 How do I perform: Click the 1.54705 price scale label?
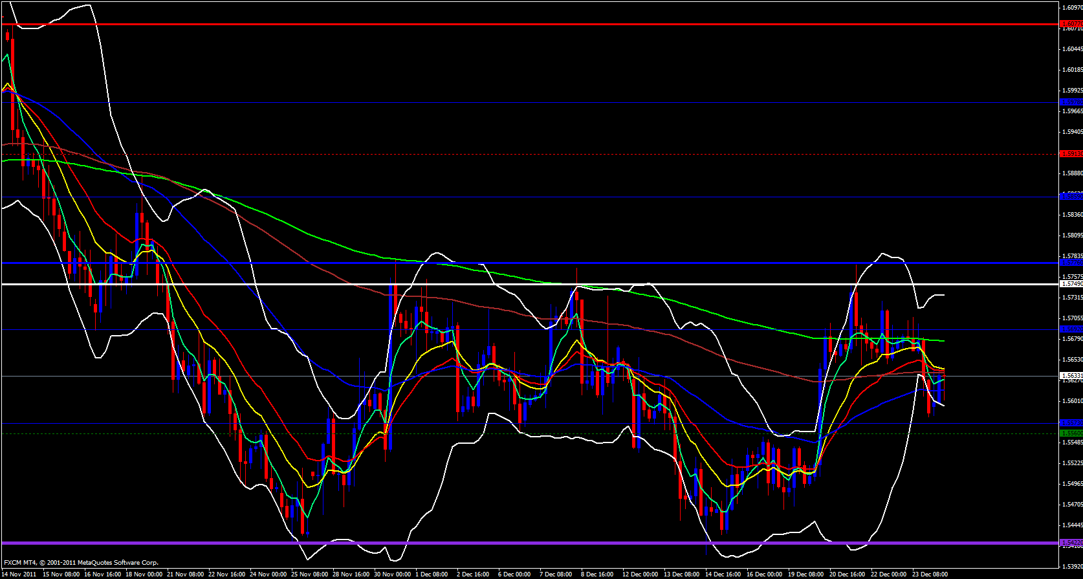[1072, 505]
